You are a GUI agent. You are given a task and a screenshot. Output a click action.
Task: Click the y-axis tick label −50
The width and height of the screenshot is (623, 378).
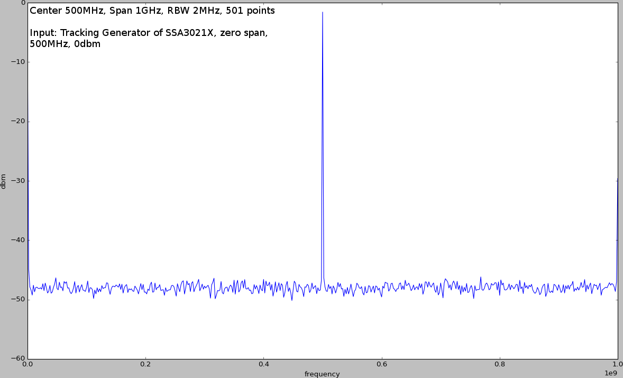[17, 299]
